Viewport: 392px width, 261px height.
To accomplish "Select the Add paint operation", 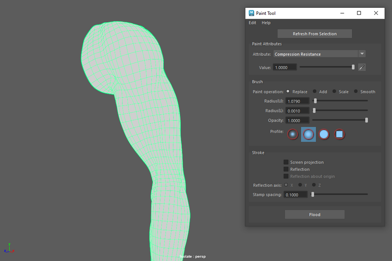I will point(315,92).
